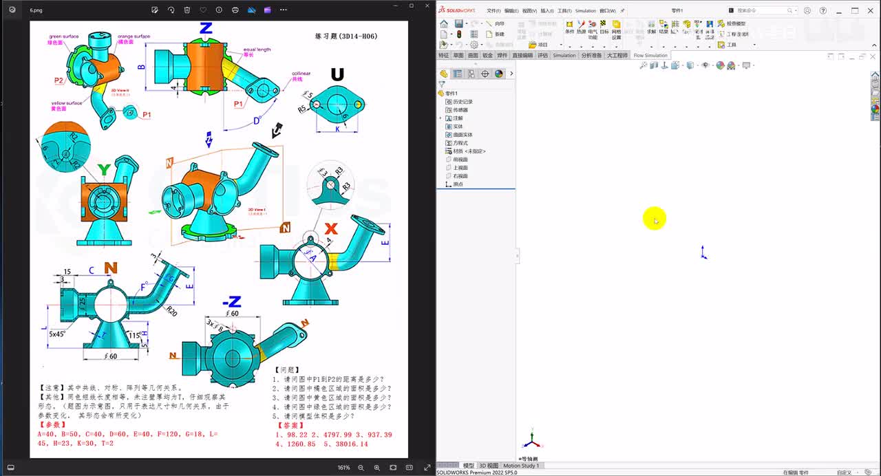Screen dimensions: 881x476
Task: Expand more manager tabs chevron
Action: point(511,74)
